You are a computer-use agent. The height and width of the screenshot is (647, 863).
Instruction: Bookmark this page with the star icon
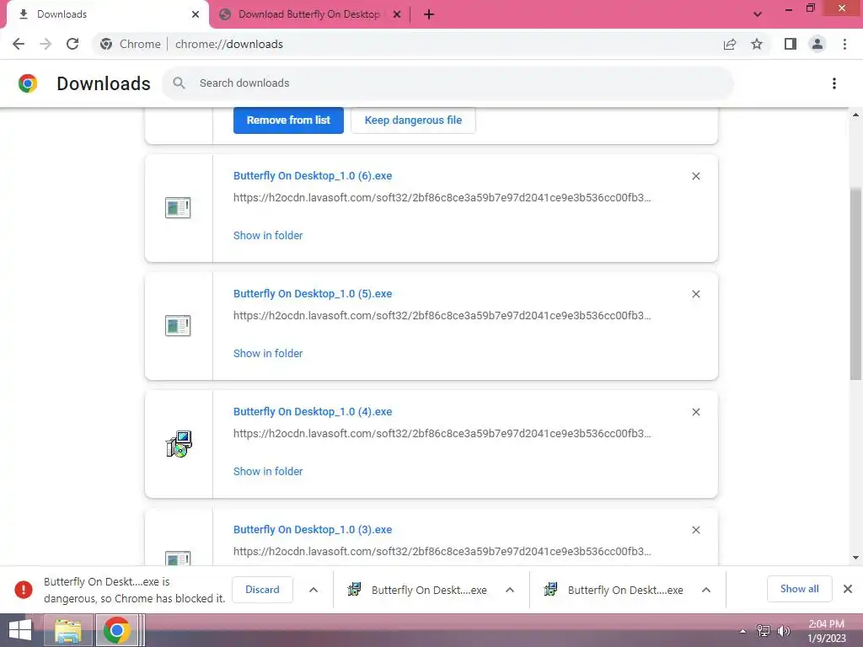(x=757, y=44)
